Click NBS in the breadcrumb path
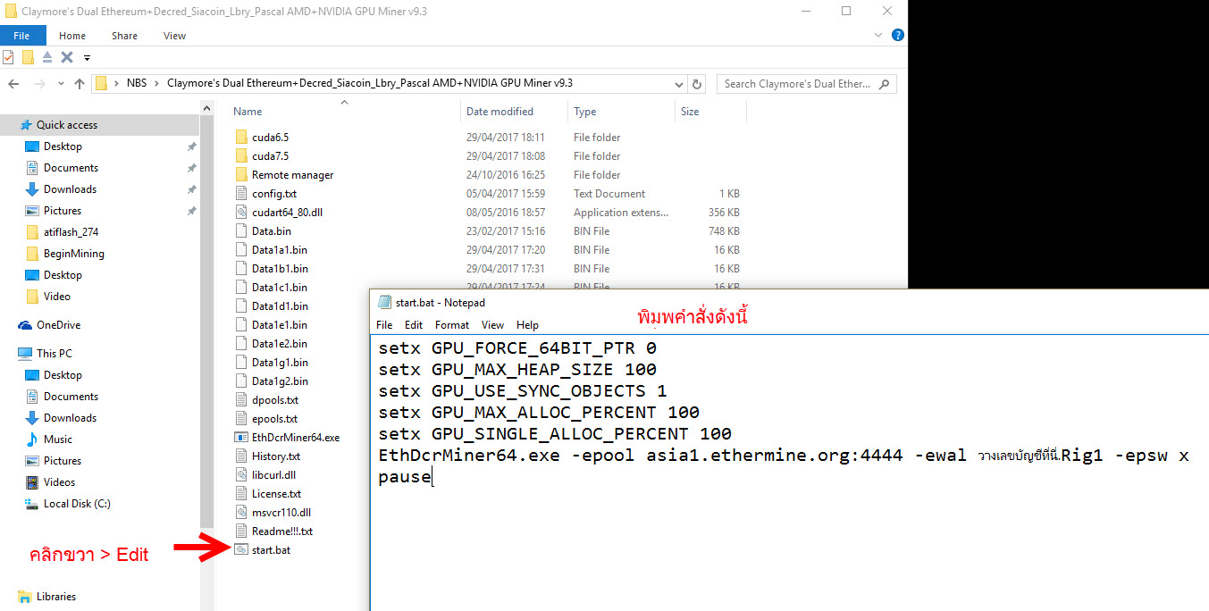1209x611 pixels. [137, 83]
